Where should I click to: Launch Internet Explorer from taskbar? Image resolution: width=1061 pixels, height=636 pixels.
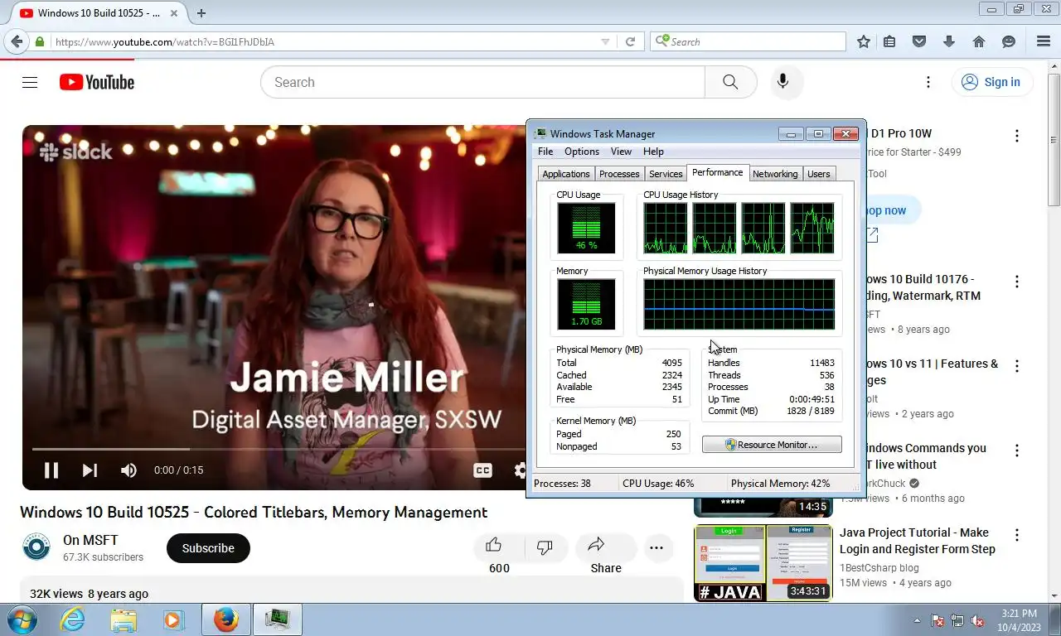[x=73, y=619]
